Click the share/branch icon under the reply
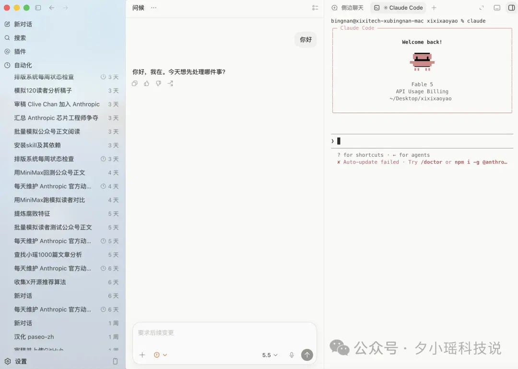The height and width of the screenshot is (369, 518). pyautogui.click(x=170, y=83)
